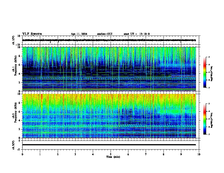The height and width of the screenshot is (173, 224).
Task: Click time axis tick label '9'
Action: (x=181, y=154)
